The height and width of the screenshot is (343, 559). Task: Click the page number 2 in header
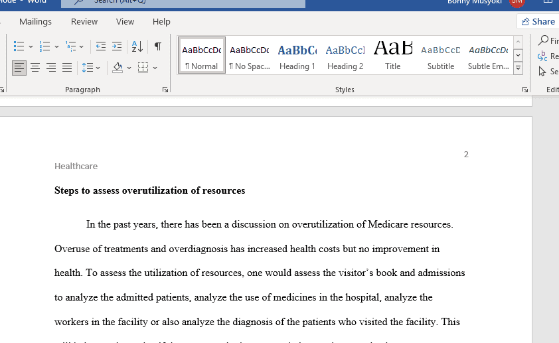pyautogui.click(x=466, y=154)
